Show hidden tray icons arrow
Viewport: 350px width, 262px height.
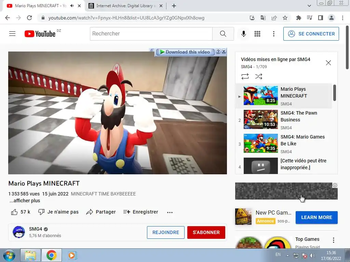pos(287,256)
